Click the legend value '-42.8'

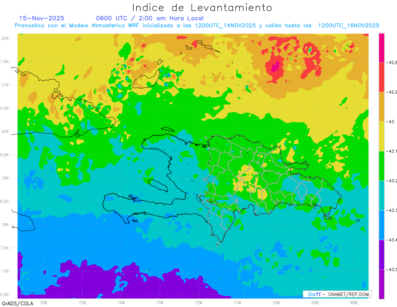(391, 62)
